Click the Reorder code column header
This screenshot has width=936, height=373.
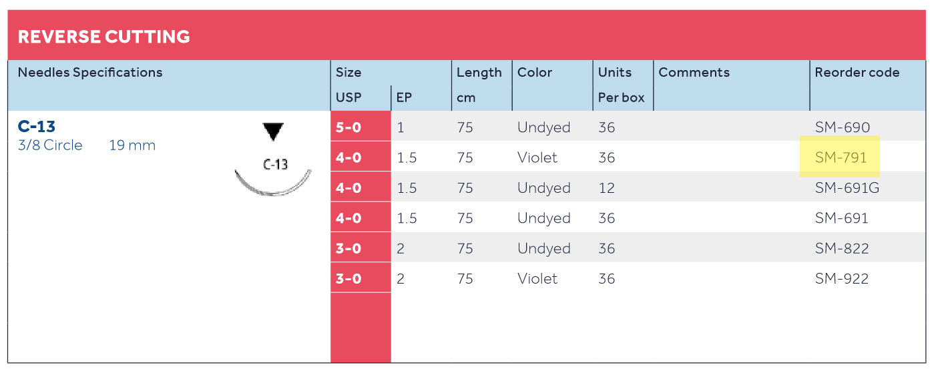pyautogui.click(x=857, y=73)
